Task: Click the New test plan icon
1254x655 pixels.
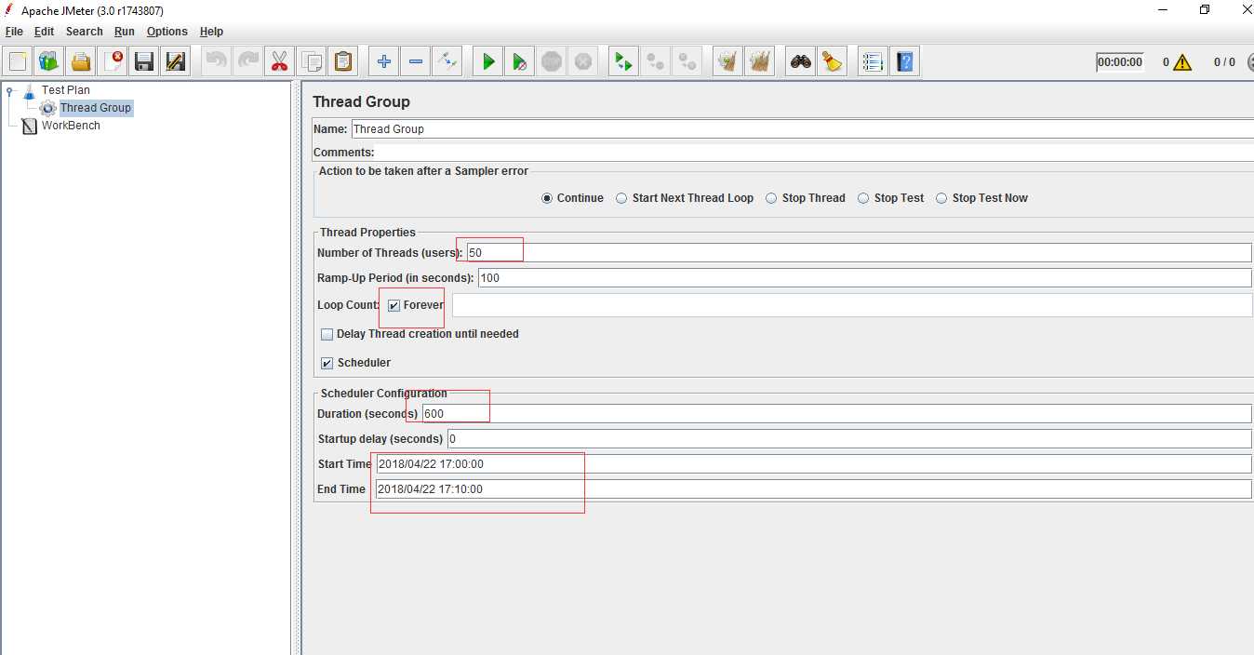Action: coord(18,62)
